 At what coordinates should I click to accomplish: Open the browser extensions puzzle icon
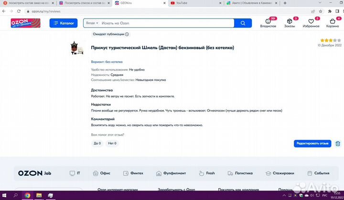330,11
